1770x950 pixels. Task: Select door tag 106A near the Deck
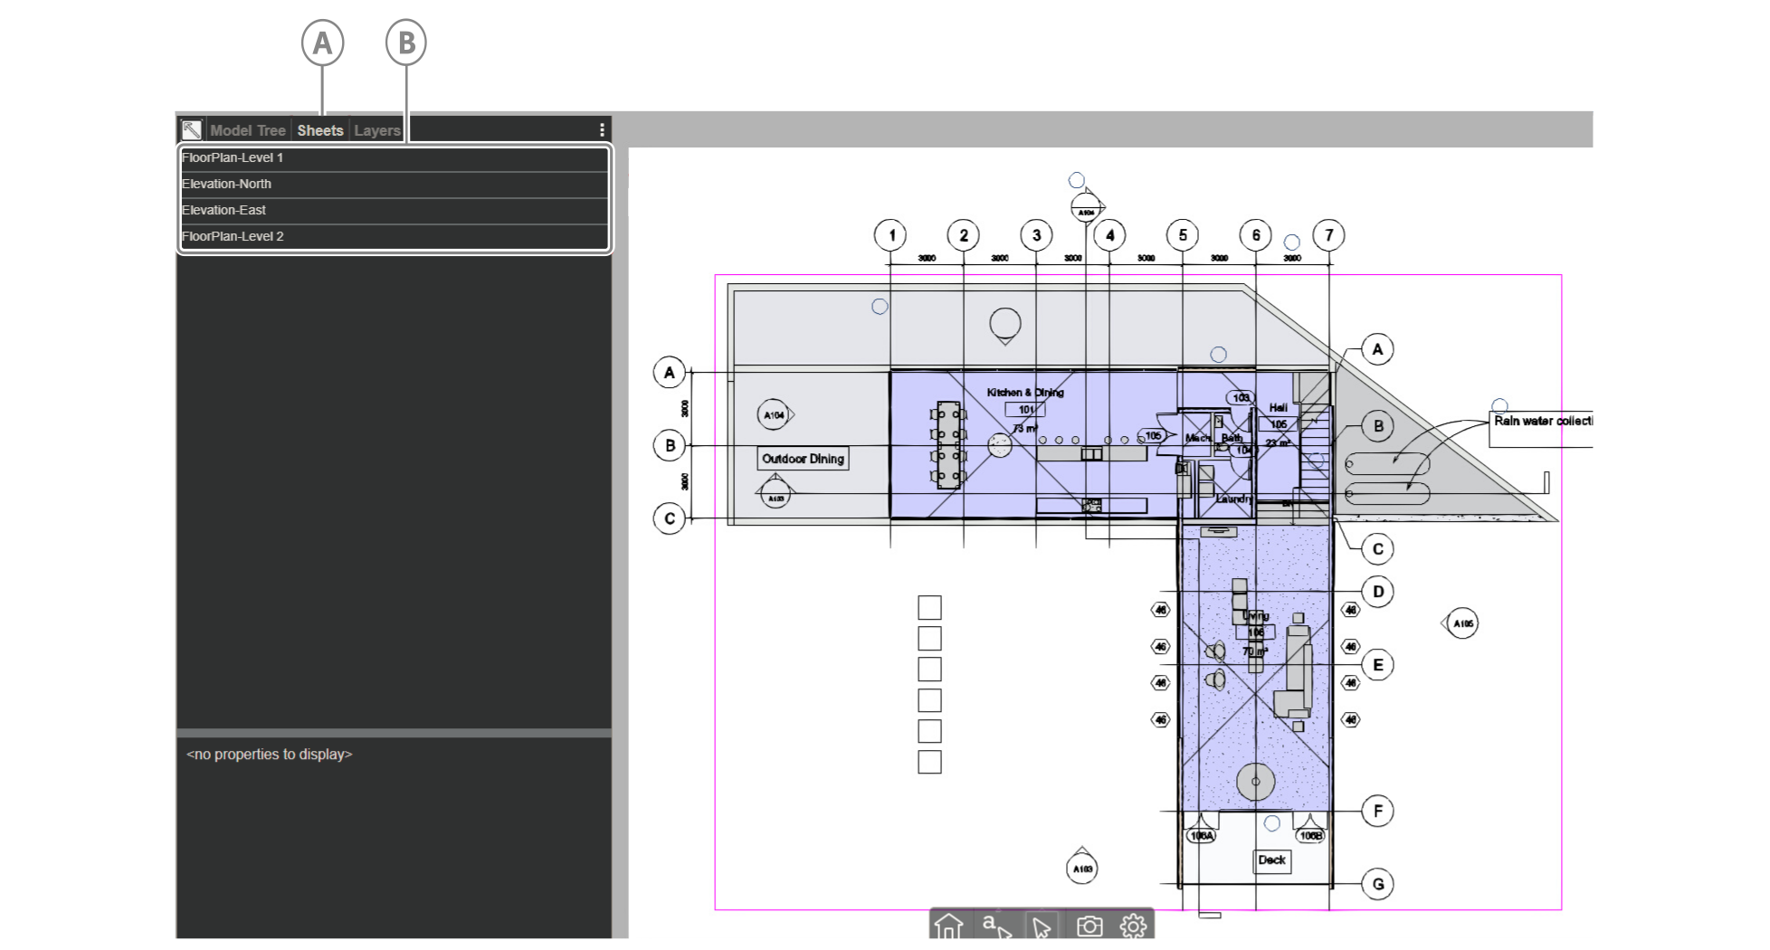point(1201,836)
